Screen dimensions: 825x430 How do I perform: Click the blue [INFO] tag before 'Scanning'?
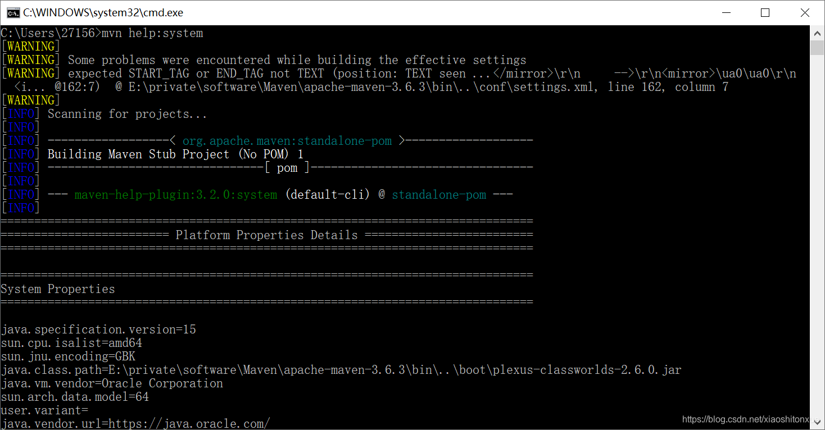click(x=21, y=114)
